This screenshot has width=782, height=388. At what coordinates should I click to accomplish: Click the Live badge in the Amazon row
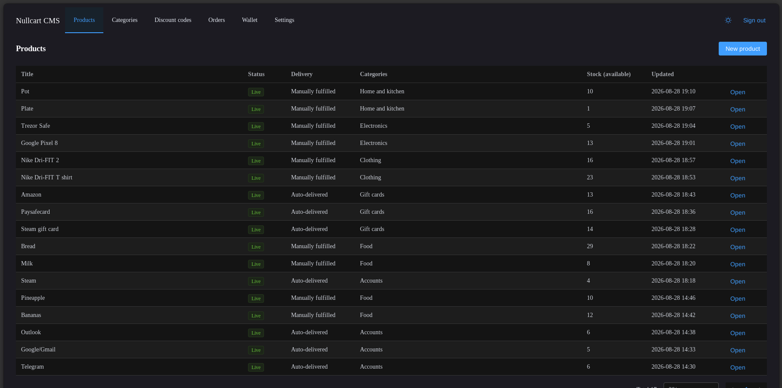click(256, 195)
